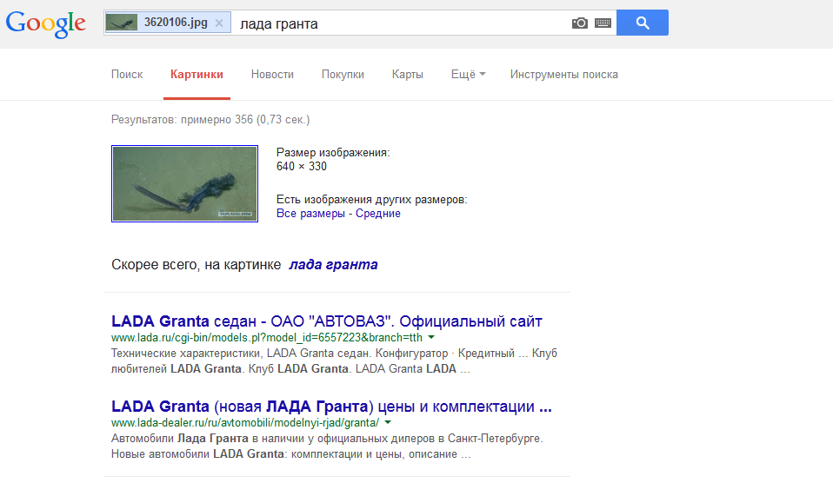Click the Технические характеристики snippet text
Screen dimensions: 833x483
tap(334, 361)
